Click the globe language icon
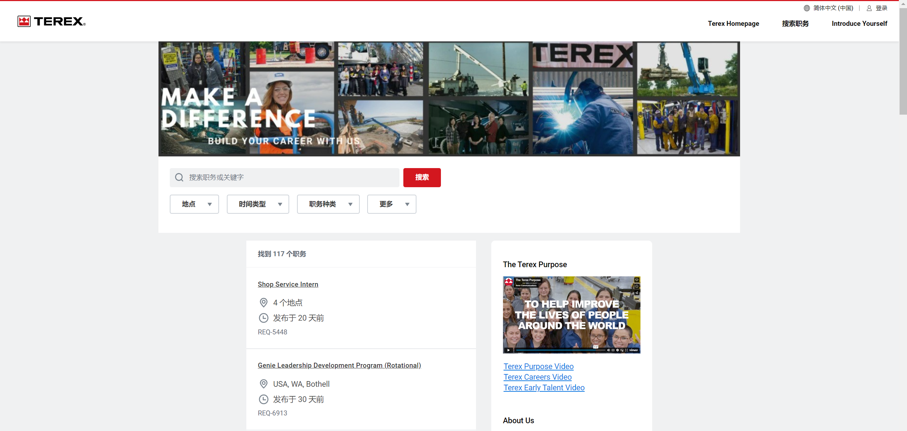This screenshot has width=907, height=431. pyautogui.click(x=807, y=8)
